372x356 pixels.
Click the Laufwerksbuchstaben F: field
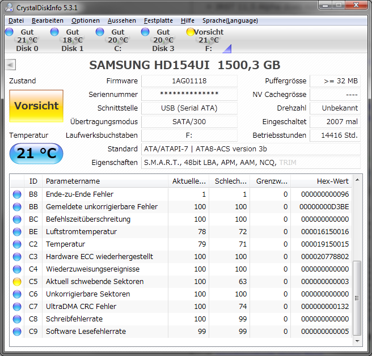pos(189,135)
